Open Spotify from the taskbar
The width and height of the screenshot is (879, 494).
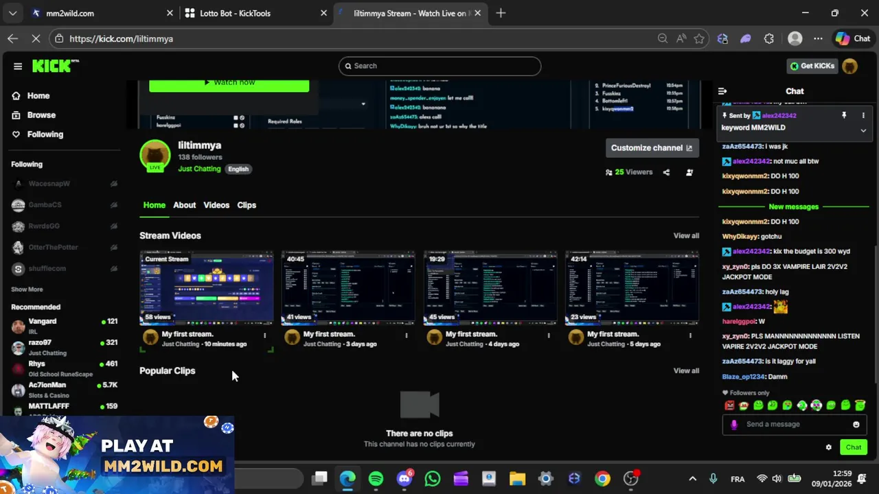(x=376, y=478)
